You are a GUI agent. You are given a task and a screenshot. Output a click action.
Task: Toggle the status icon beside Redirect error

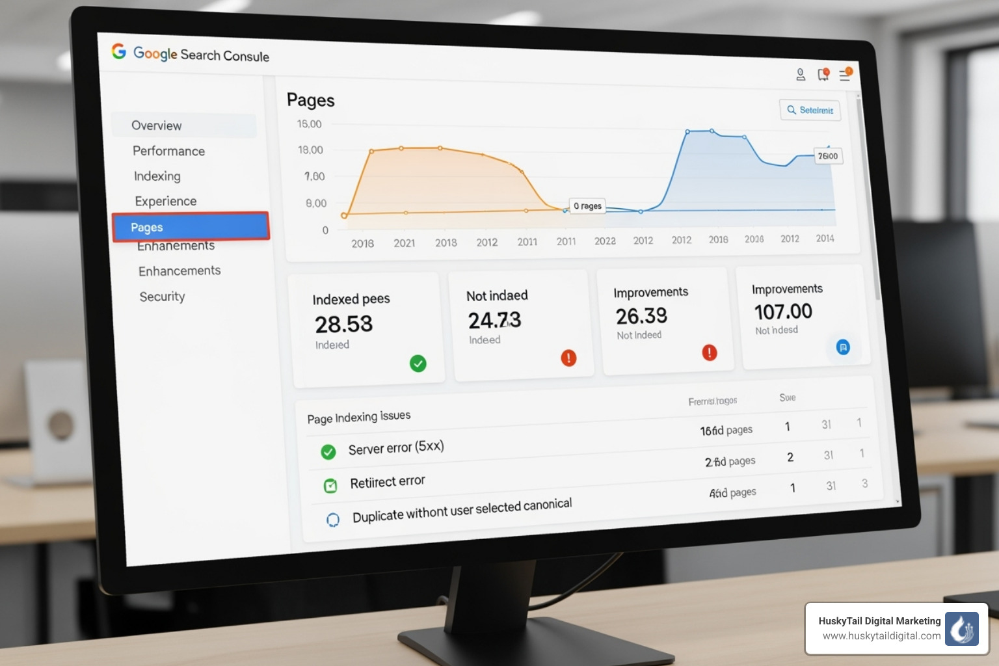[x=330, y=486]
